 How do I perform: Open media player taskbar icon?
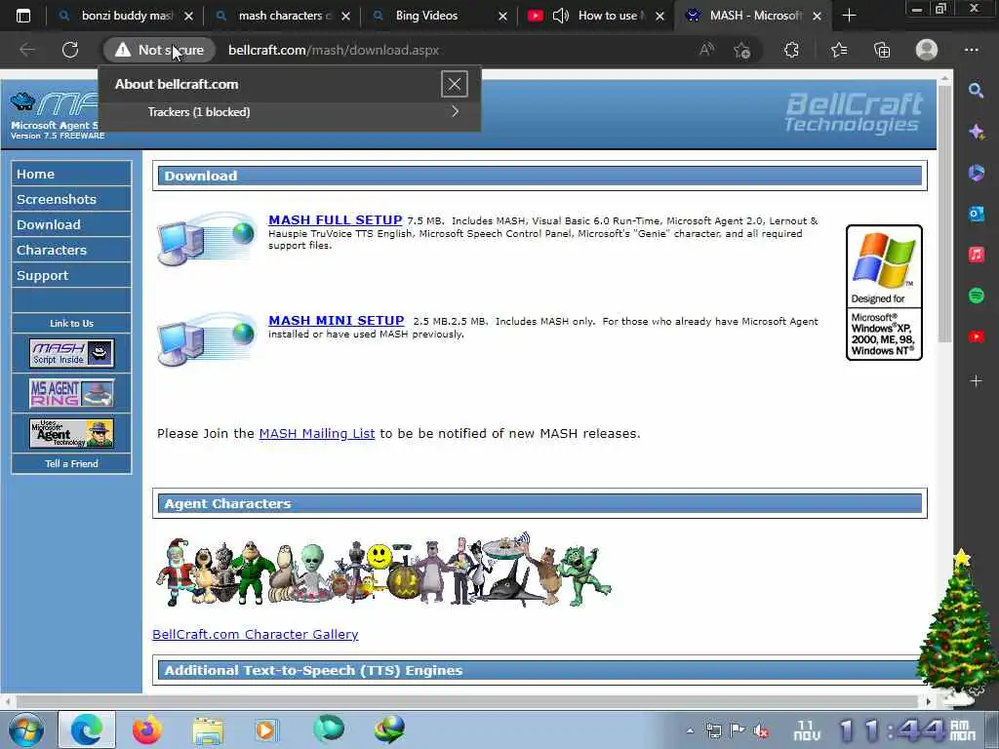click(x=265, y=729)
